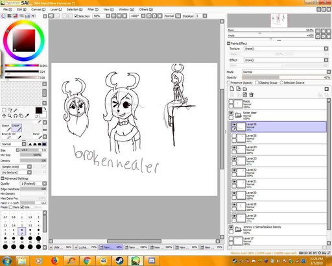Expand the brush Quality dropdown
332x266 pixels.
(x=33, y=184)
